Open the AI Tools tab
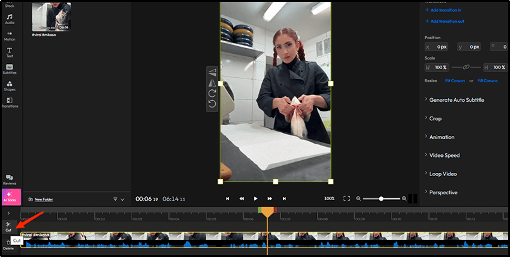Image resolution: width=510 pixels, height=257 pixels. (9, 196)
